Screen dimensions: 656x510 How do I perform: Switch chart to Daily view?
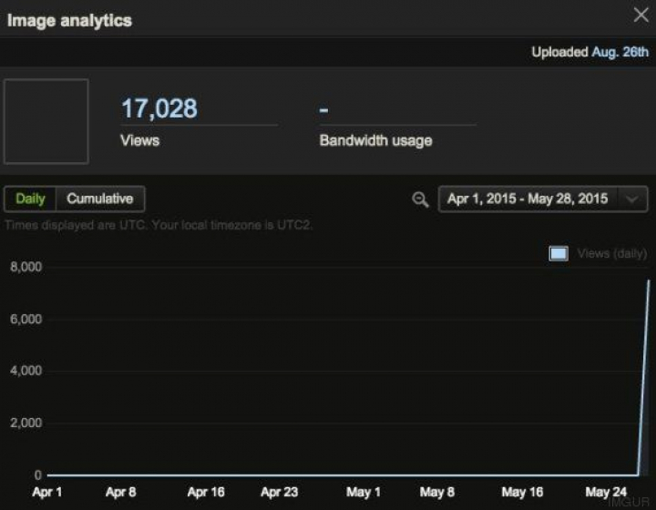30,199
